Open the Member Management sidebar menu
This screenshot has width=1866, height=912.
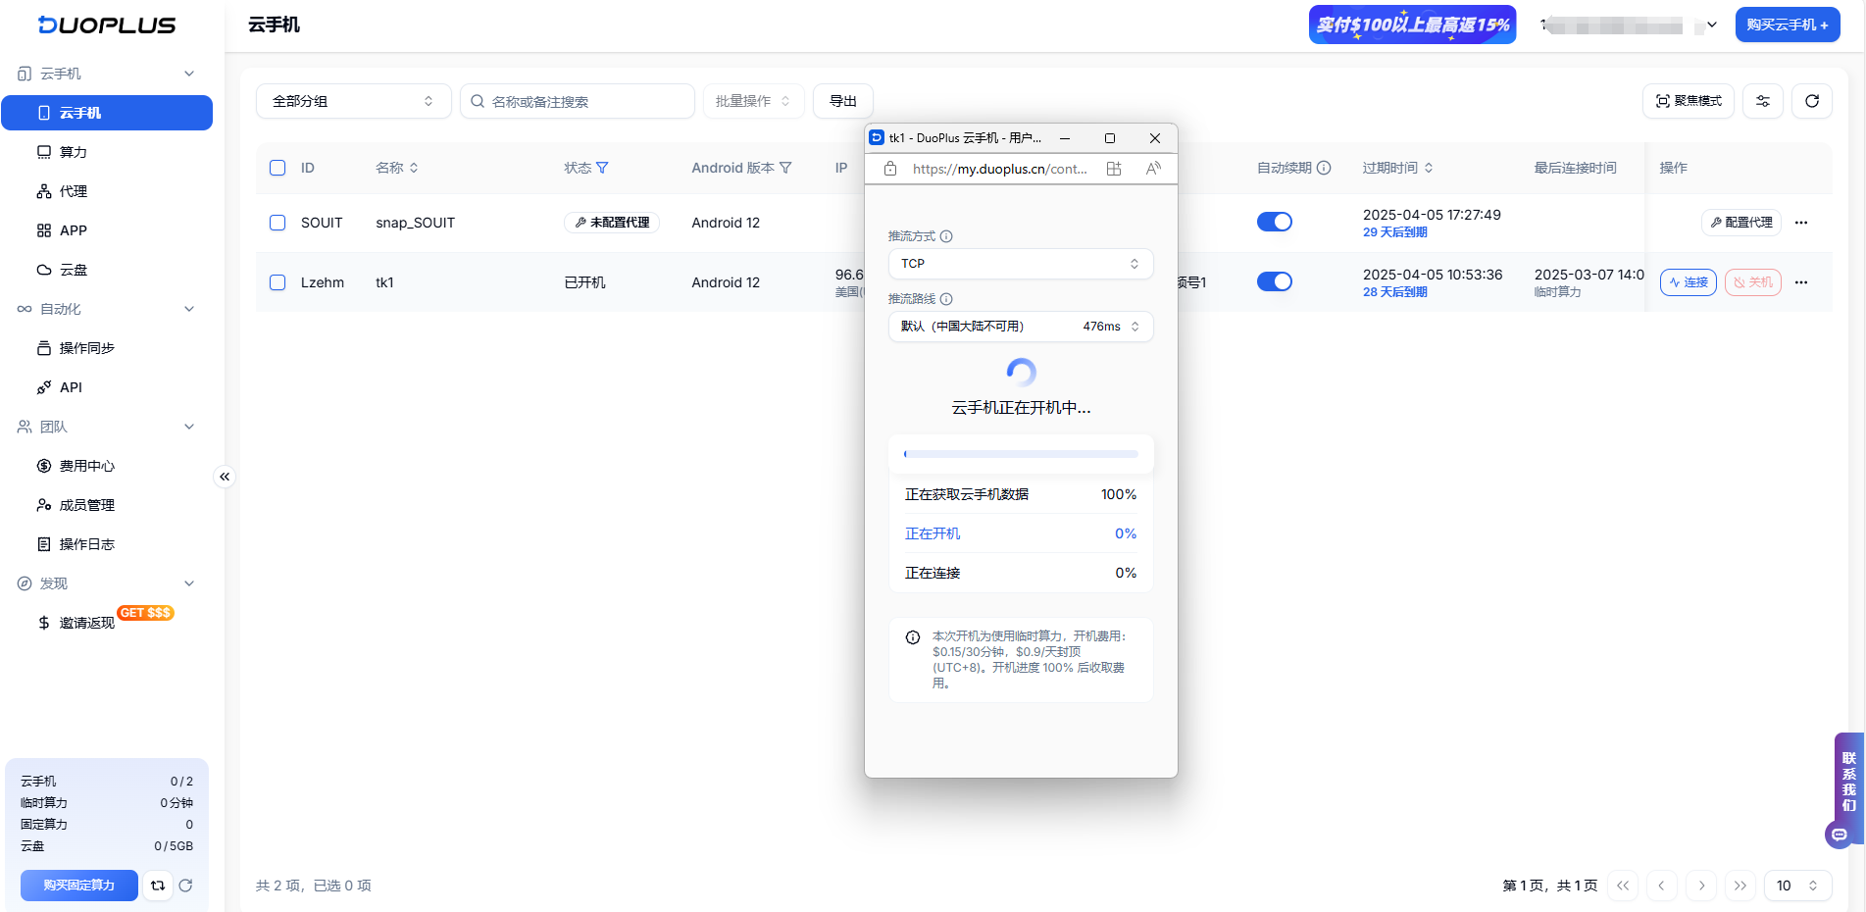point(107,505)
